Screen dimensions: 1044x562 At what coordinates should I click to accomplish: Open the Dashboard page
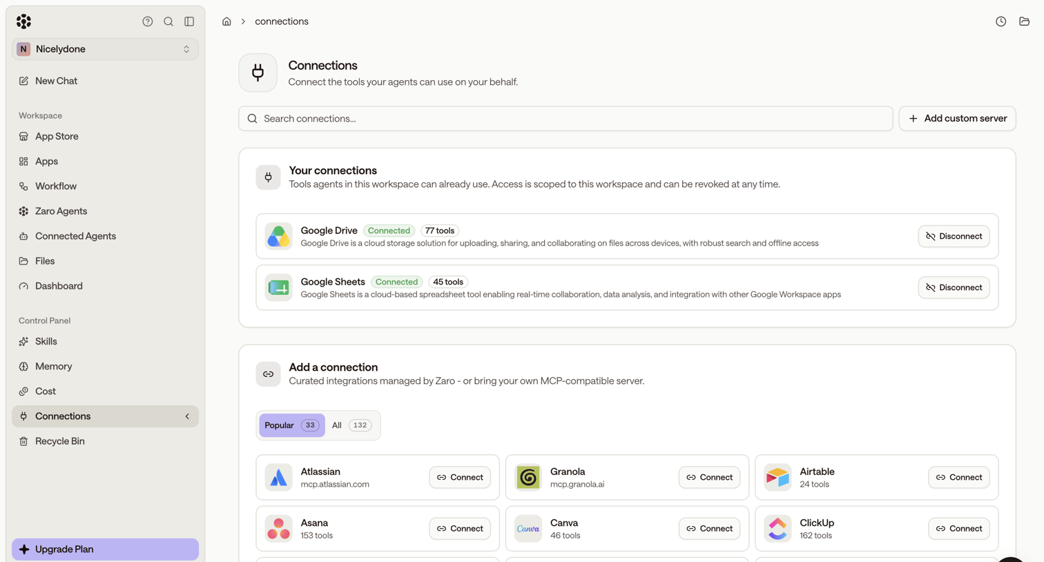pyautogui.click(x=105, y=286)
